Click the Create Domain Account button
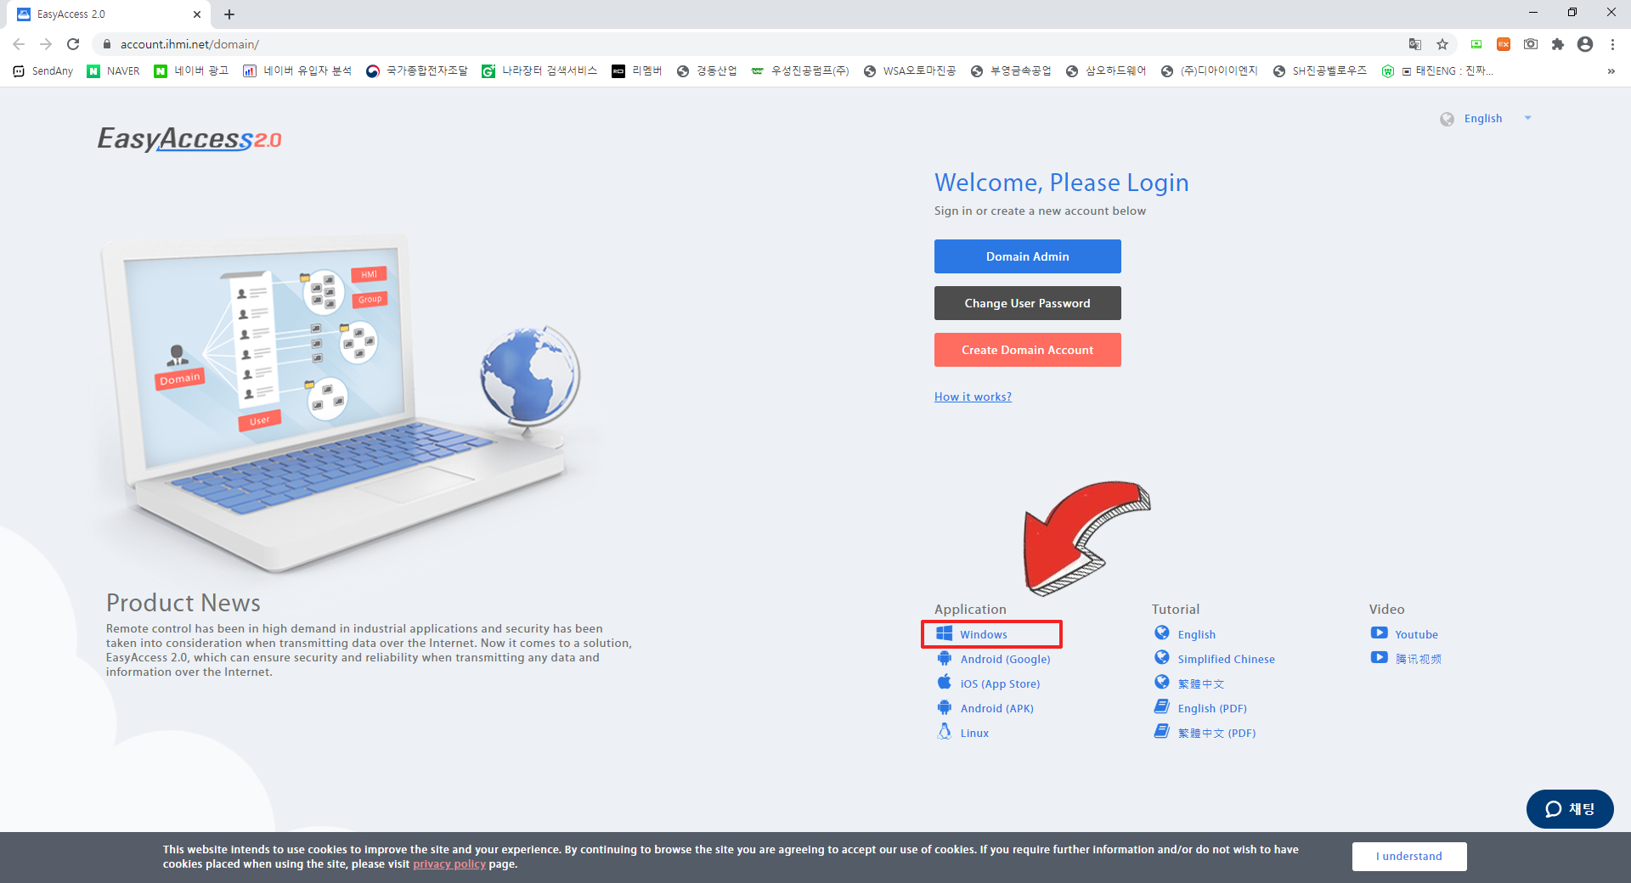Screen dimensions: 1631x883 [1027, 350]
